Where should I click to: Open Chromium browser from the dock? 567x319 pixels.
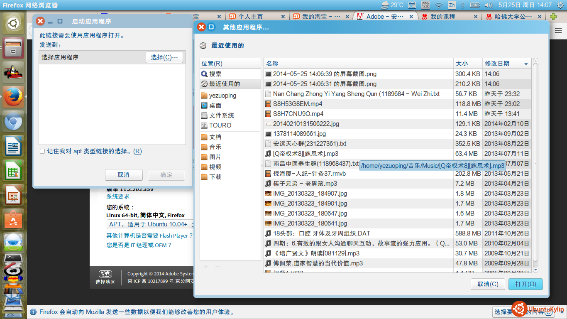point(13,122)
